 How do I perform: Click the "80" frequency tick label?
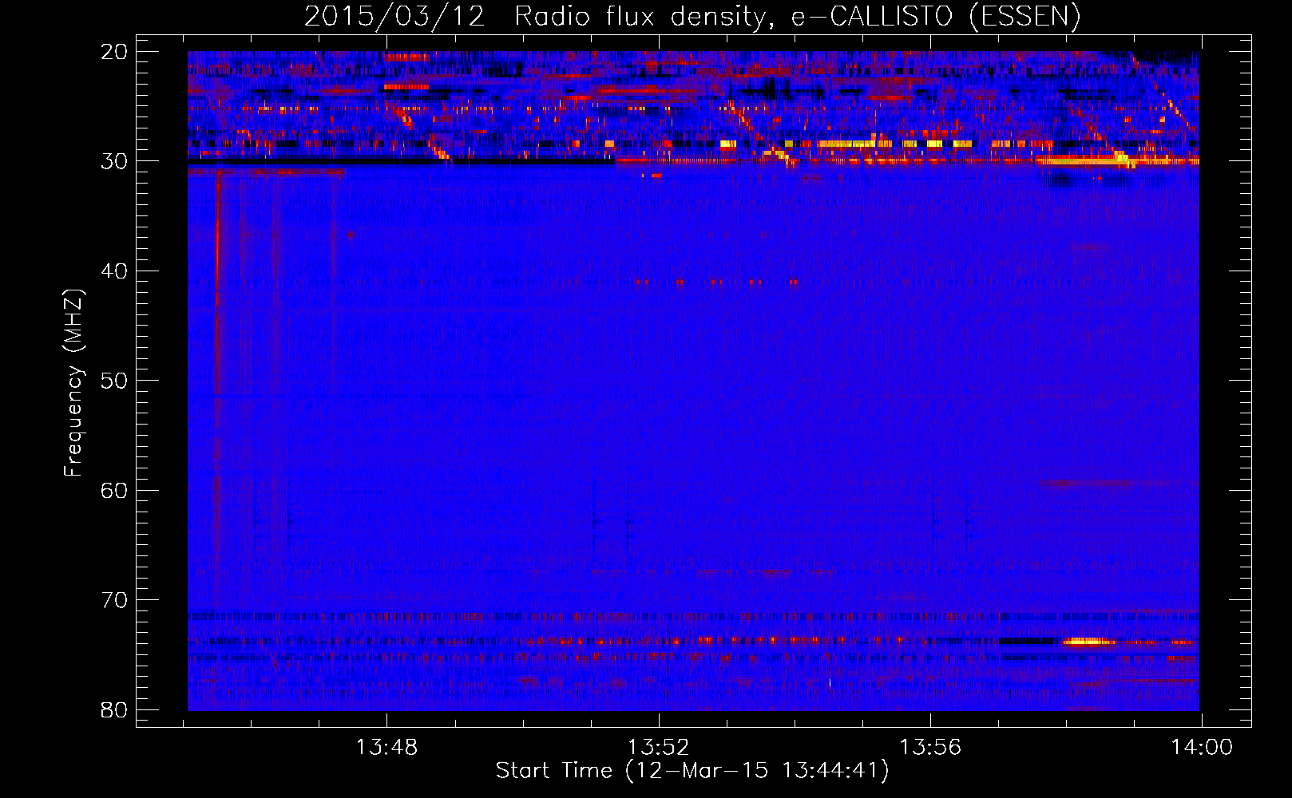(x=115, y=709)
